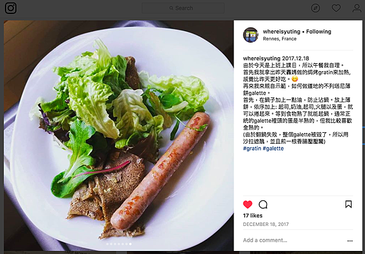The height and width of the screenshot is (254, 365).
Task: Open the three-dot more options menu
Action: point(350,241)
